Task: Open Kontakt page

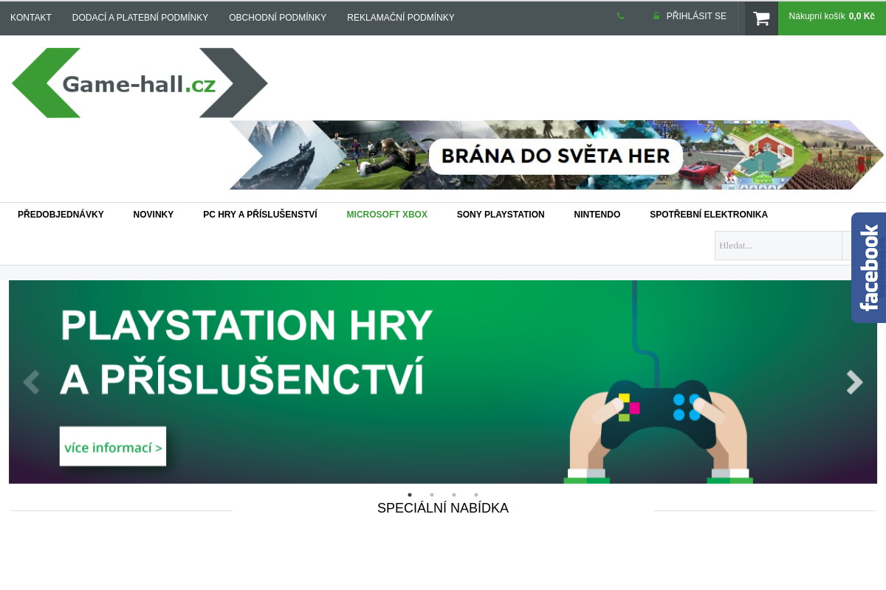Action: click(31, 18)
